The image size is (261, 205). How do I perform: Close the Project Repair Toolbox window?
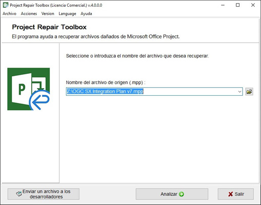click(x=253, y=5)
